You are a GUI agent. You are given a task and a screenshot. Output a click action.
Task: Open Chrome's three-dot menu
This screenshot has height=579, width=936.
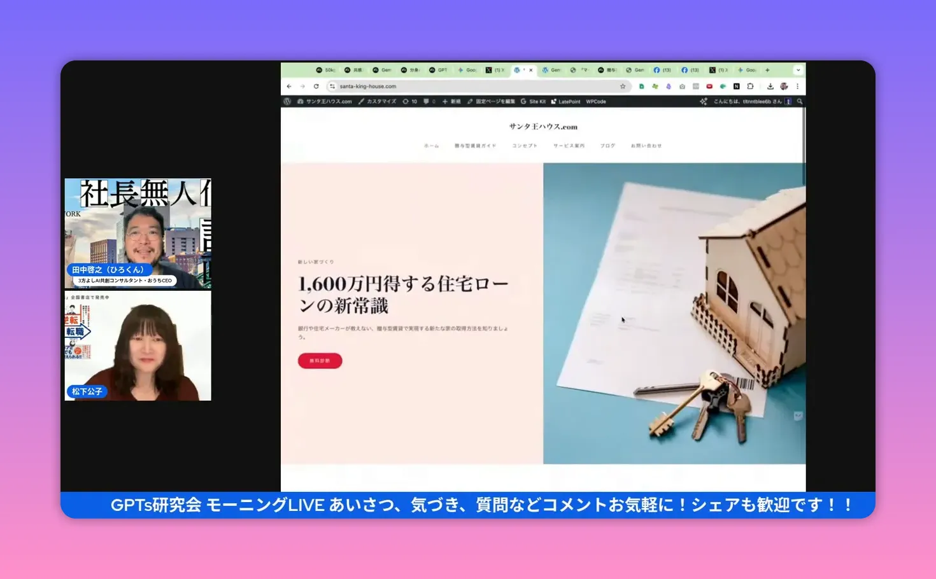(798, 87)
